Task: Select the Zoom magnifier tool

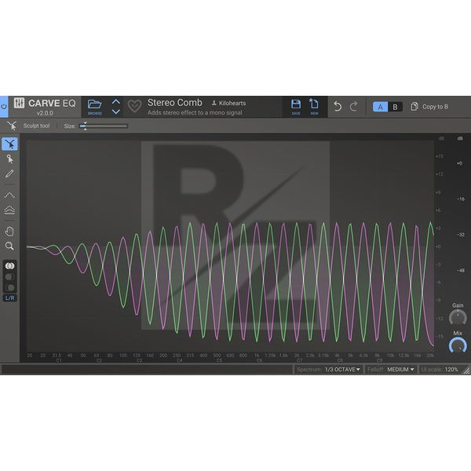Action: (9, 246)
